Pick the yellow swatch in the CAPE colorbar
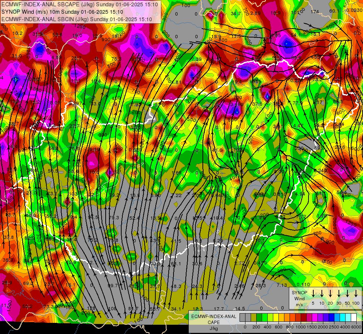363x334 pixels. pos(276,318)
